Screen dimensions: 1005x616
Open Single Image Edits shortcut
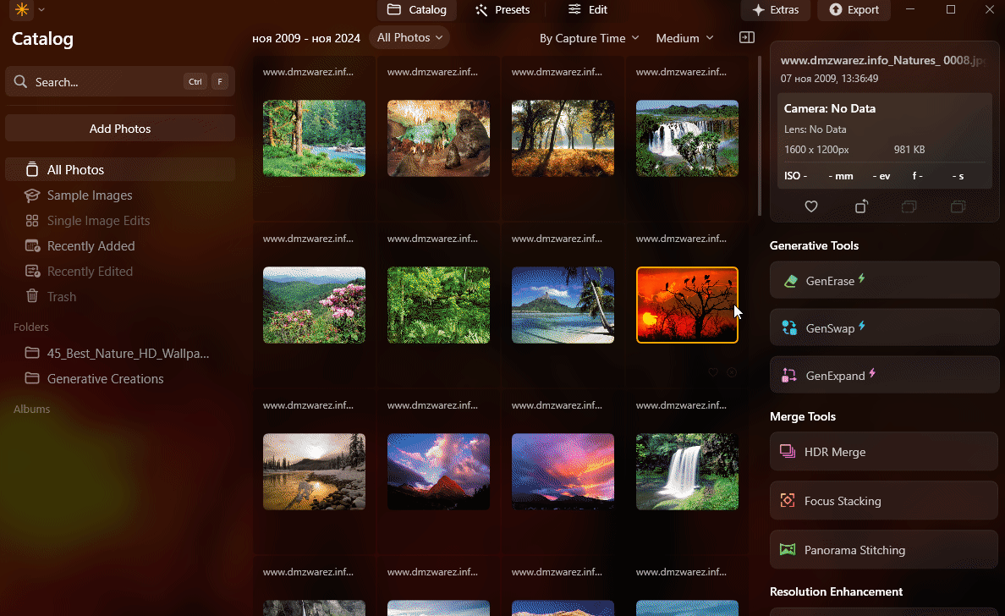[120, 221]
